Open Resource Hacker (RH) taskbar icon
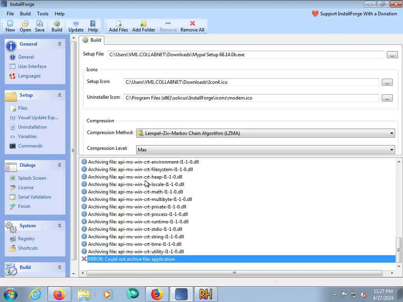403x302 pixels. [x=205, y=294]
